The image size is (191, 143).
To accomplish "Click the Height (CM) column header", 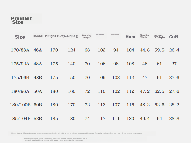I will (x=54, y=36).
